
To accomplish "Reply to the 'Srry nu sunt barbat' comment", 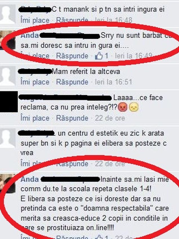I will [x=72, y=56].
